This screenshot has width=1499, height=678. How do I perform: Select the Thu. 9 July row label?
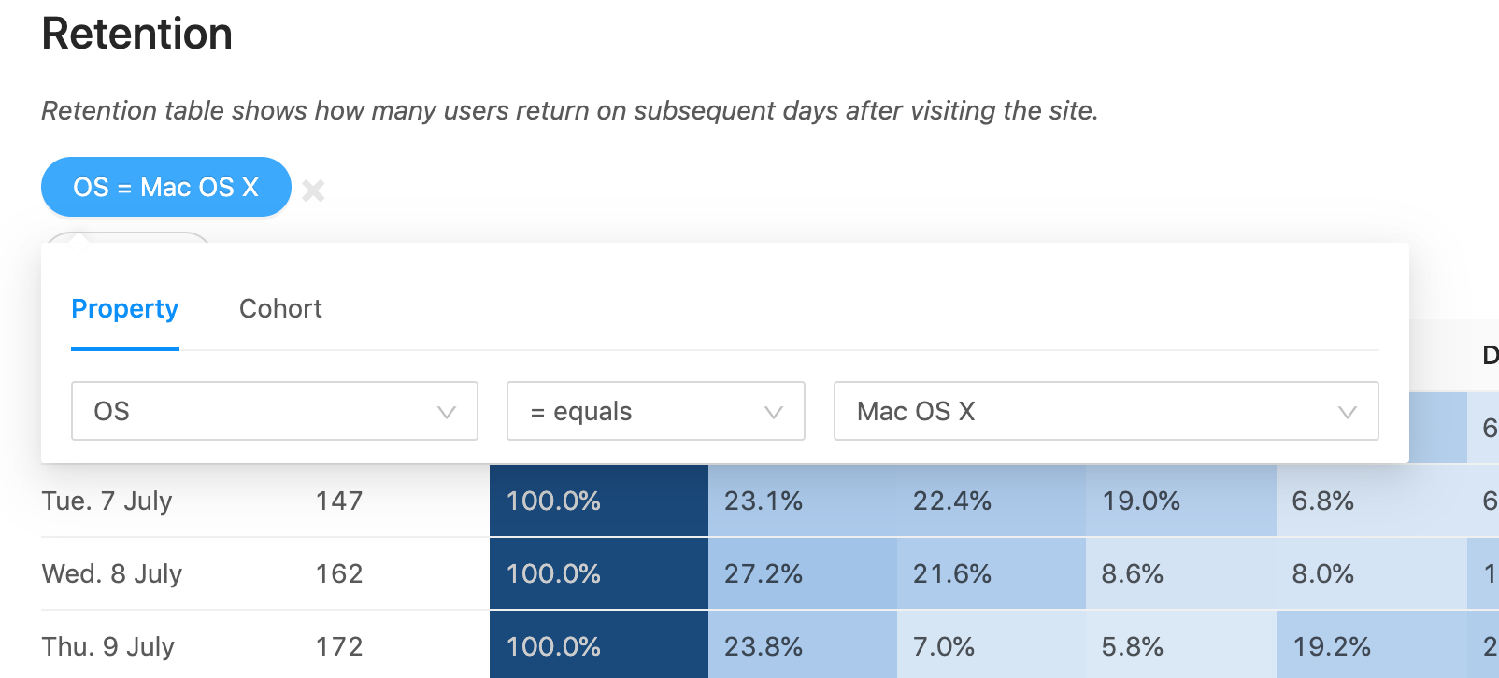pos(108,647)
